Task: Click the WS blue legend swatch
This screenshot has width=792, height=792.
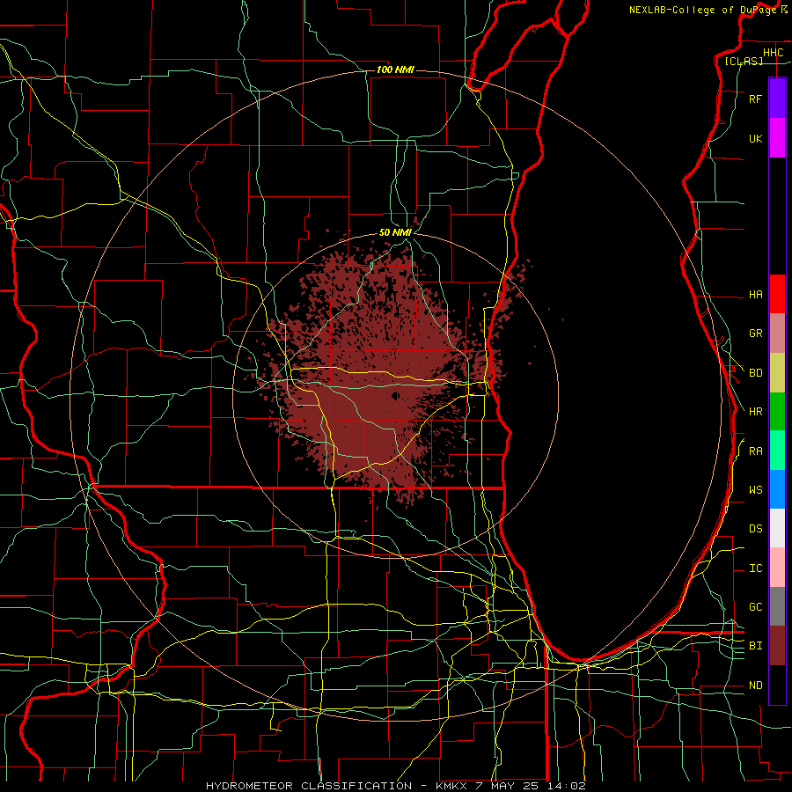Action: click(777, 489)
